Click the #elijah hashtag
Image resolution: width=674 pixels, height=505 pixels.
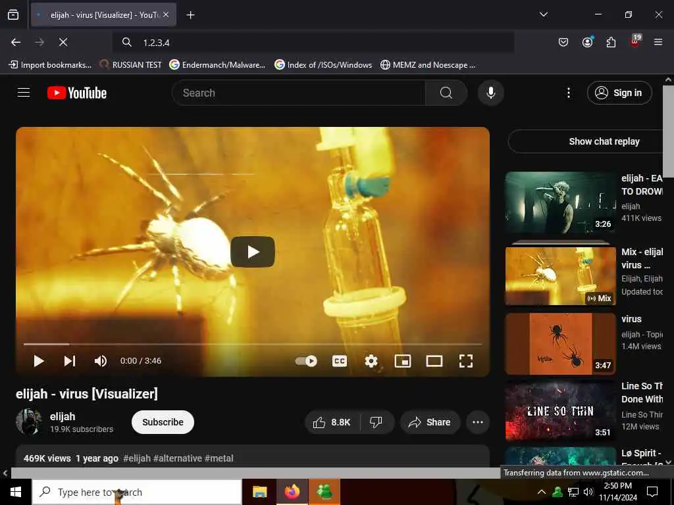137,458
